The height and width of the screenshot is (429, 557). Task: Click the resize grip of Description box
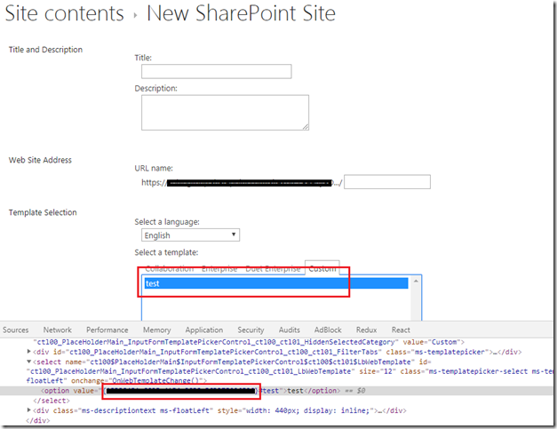[306, 127]
